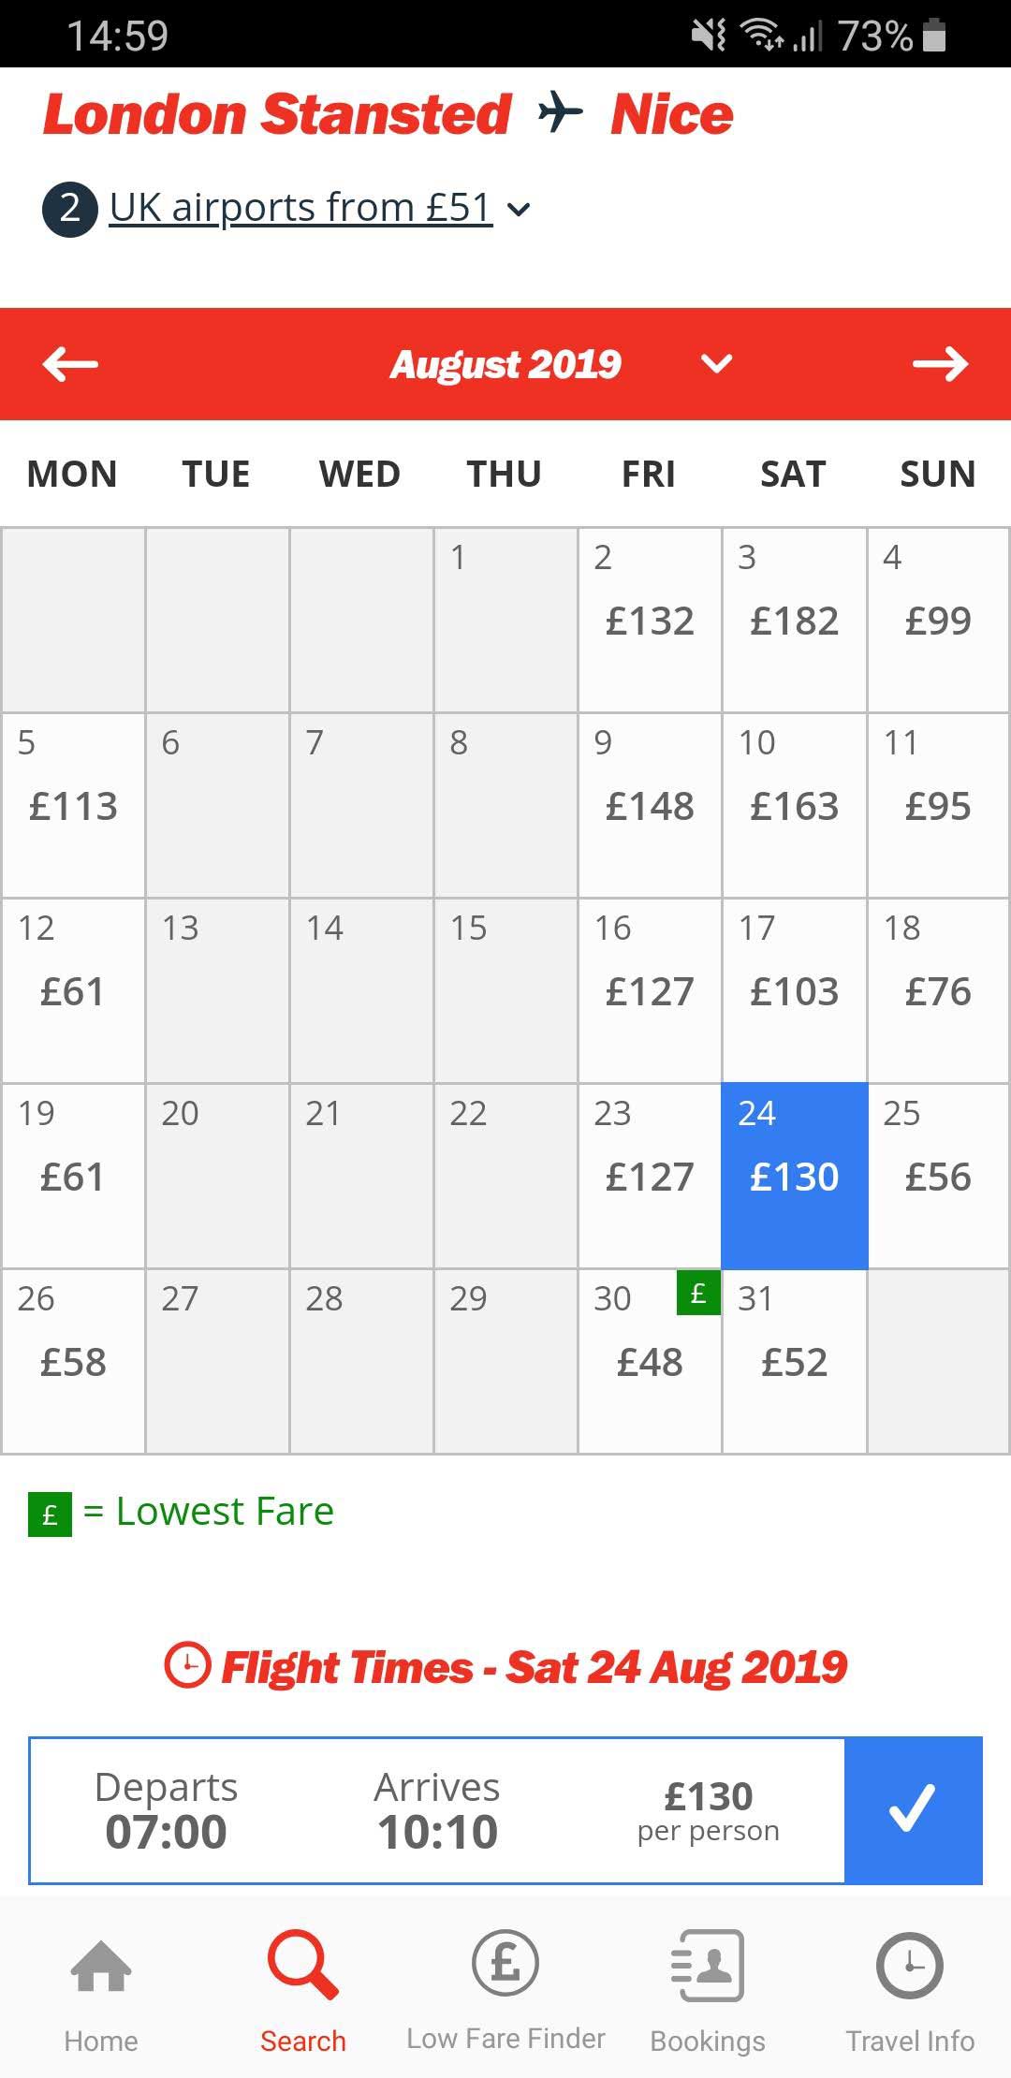Screen dimensions: 1011x2078
Task: Select 25 August with £56 fare
Action: click(x=938, y=1176)
